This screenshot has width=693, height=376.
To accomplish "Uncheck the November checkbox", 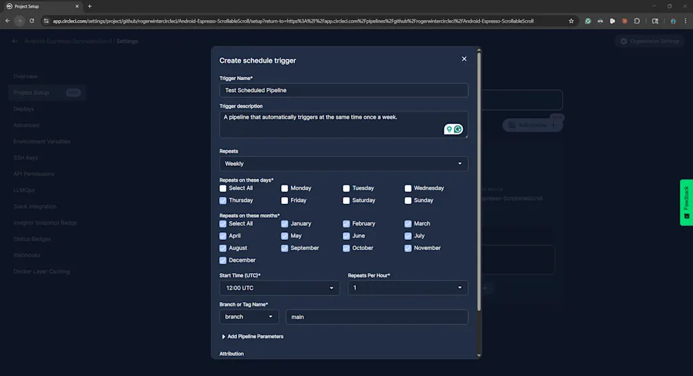I will (408, 248).
